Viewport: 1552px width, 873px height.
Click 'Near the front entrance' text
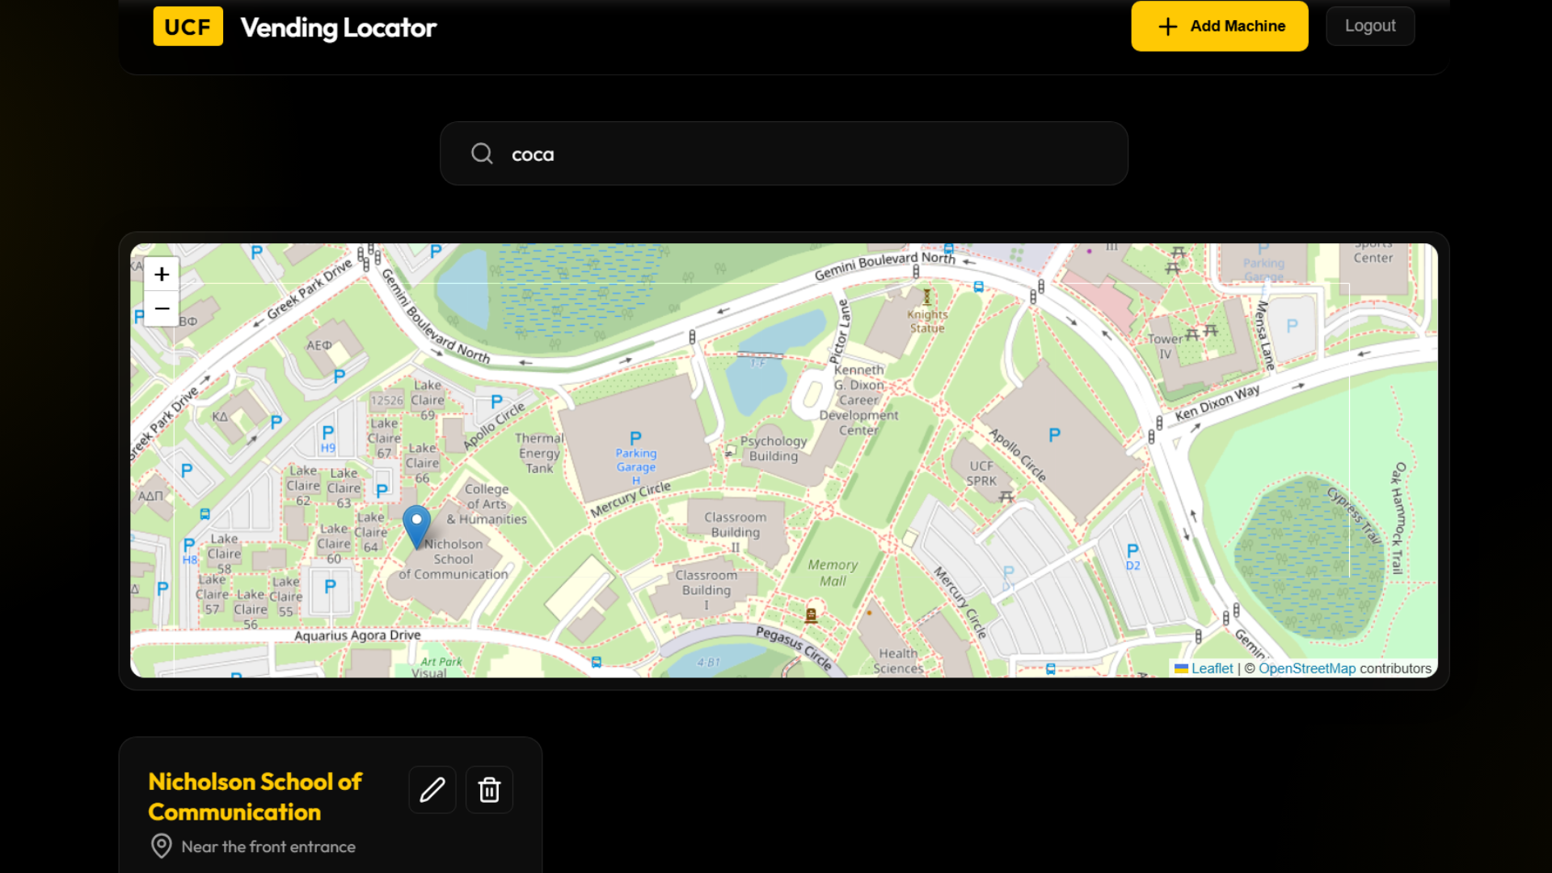268,846
